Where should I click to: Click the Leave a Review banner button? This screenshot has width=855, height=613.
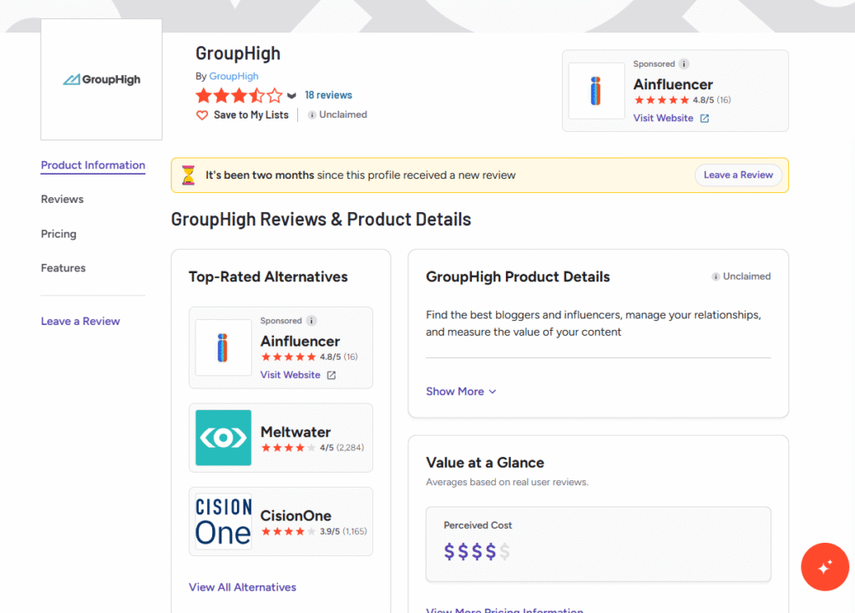point(738,175)
